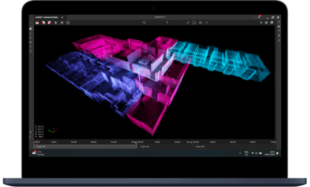This screenshot has width=310, height=187.
Task: Click the document icon in right sidebar
Action: click(x=279, y=35)
